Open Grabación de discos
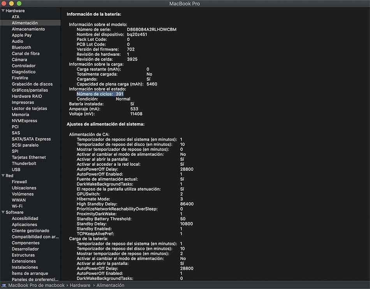 32,84
